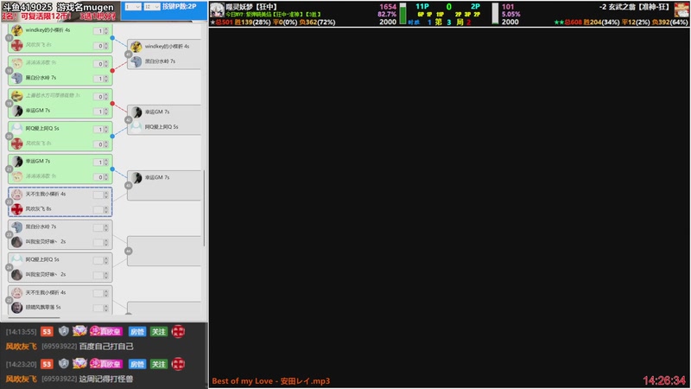Open the second dropdown showing 12

coord(152,7)
